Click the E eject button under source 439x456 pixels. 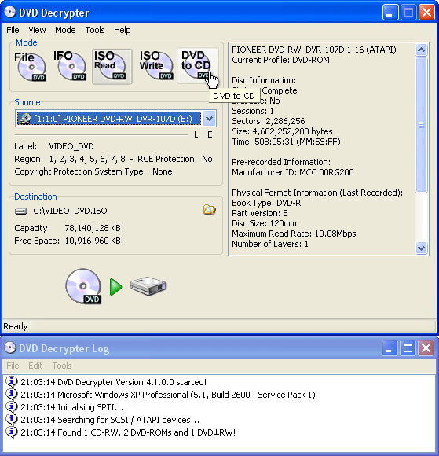pyautogui.click(x=210, y=134)
